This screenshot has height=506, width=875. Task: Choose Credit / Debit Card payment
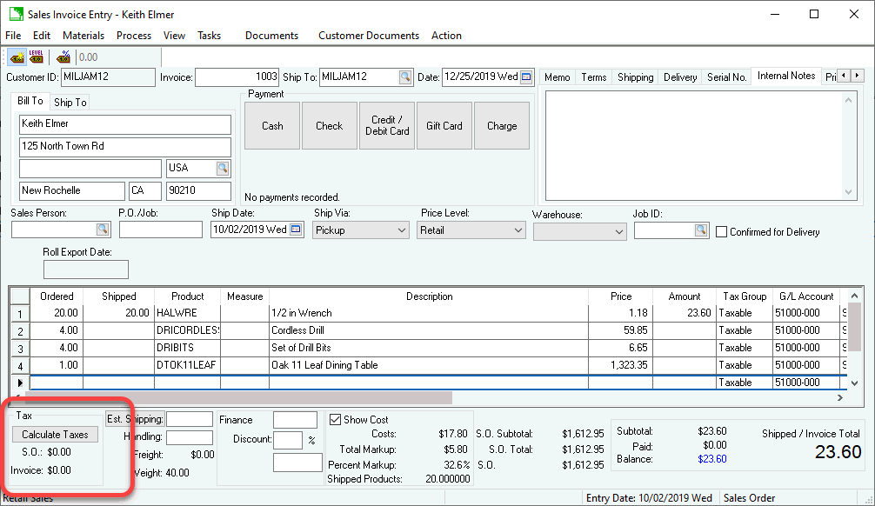coord(387,125)
